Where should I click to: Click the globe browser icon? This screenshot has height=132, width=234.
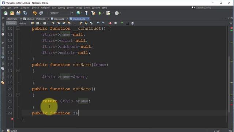point(78,13)
